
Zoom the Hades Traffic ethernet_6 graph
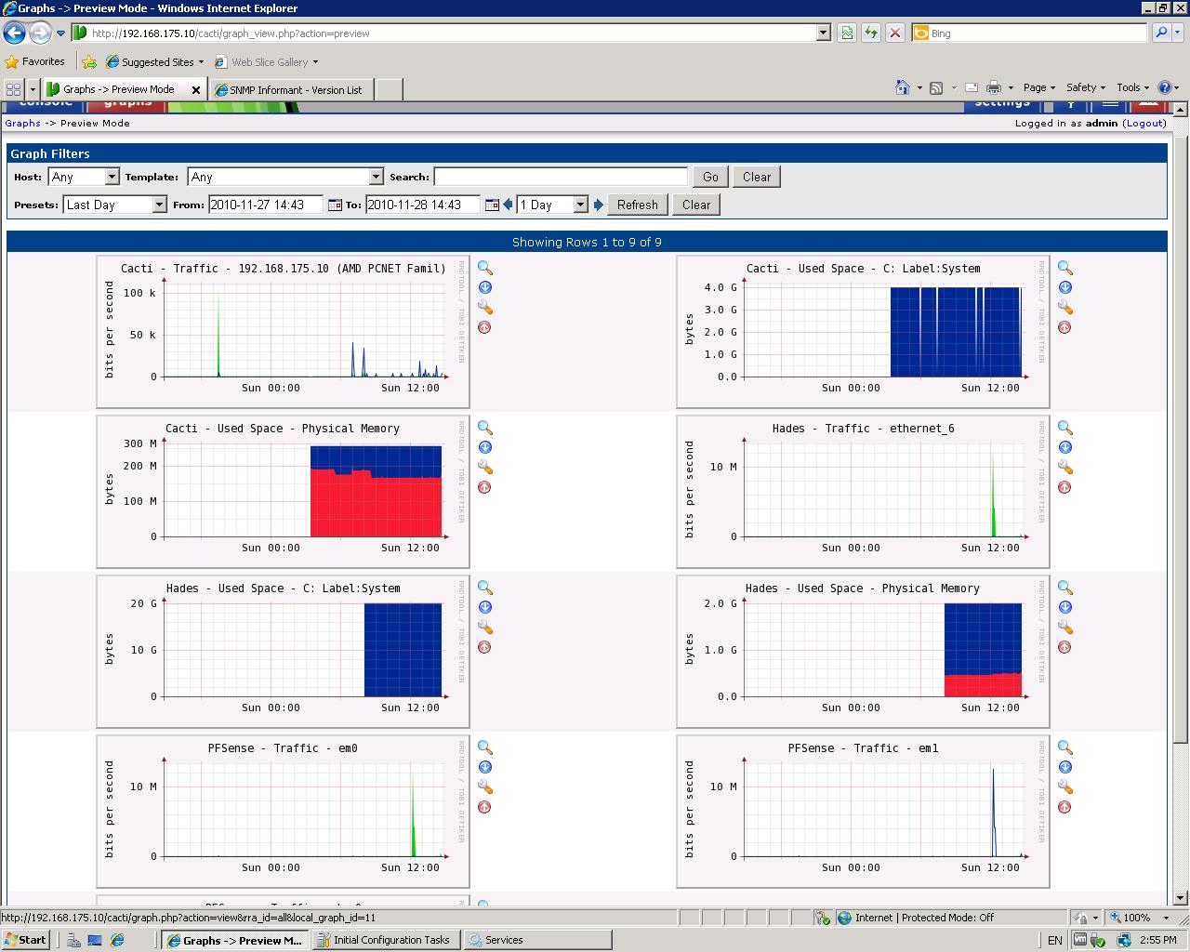[1064, 428]
